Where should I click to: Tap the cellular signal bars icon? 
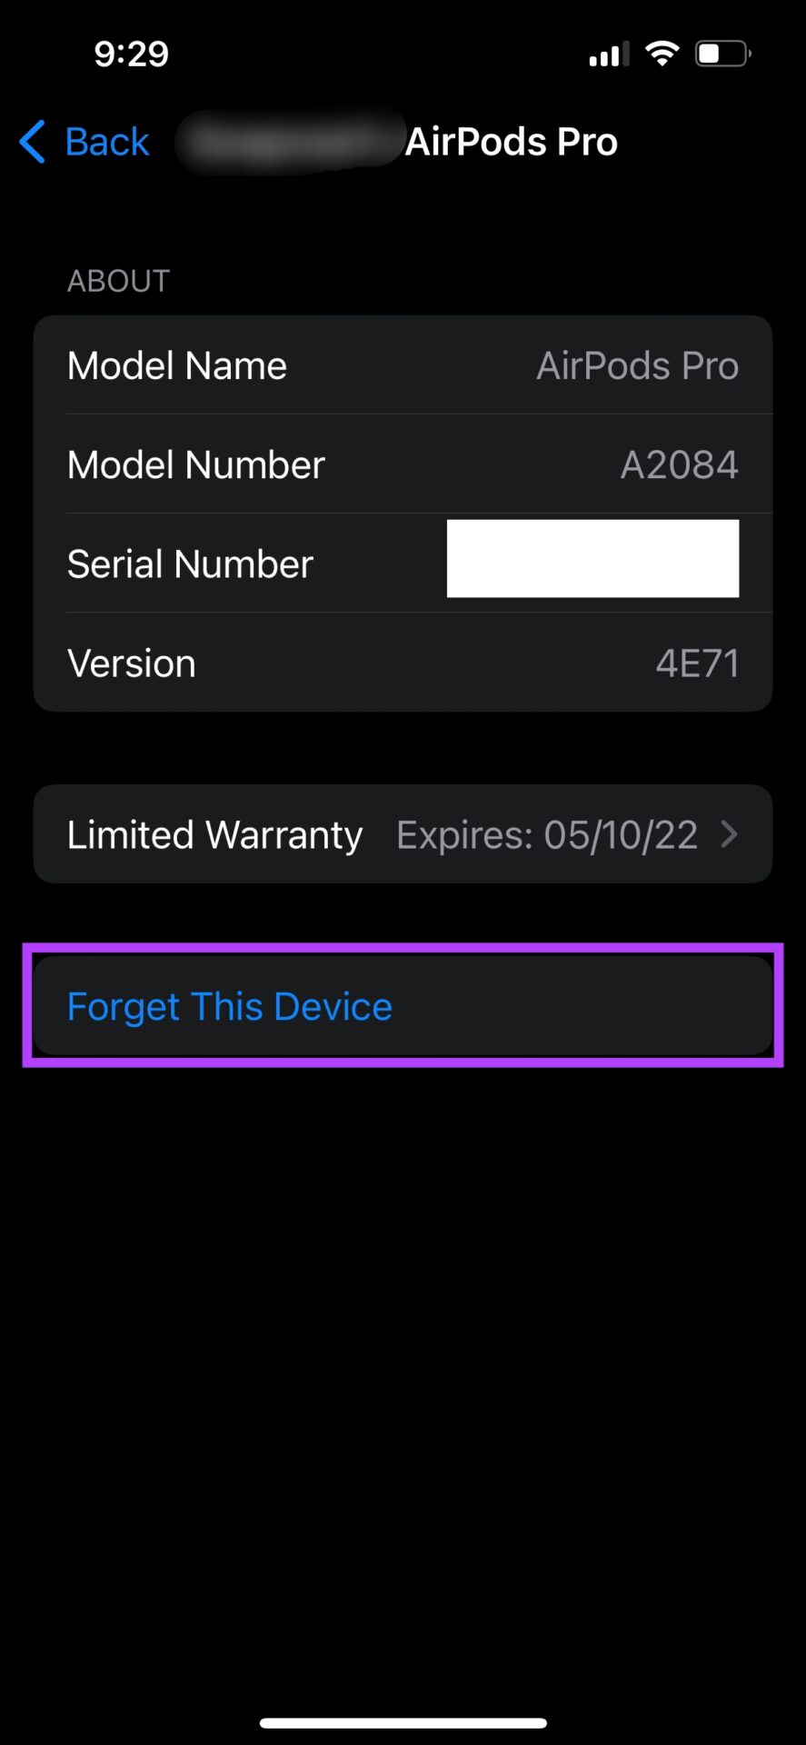click(609, 55)
